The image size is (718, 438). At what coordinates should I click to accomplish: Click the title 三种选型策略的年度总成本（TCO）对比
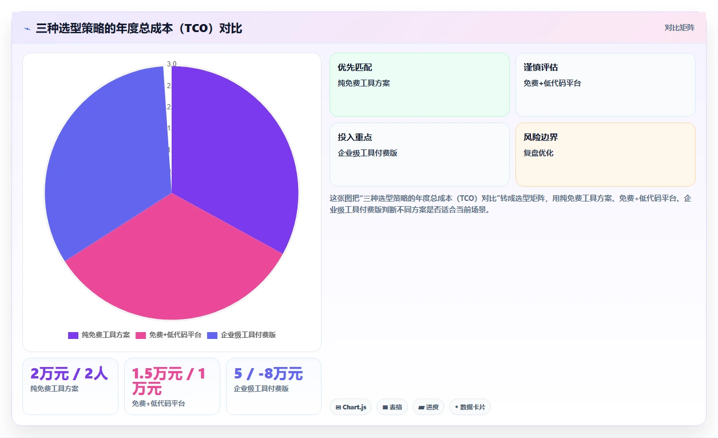tap(139, 28)
